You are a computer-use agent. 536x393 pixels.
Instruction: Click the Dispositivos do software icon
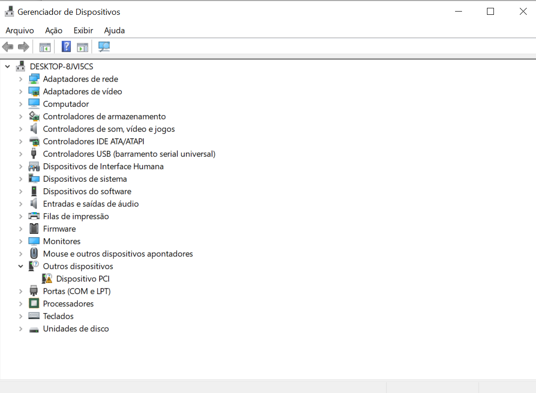coord(34,191)
